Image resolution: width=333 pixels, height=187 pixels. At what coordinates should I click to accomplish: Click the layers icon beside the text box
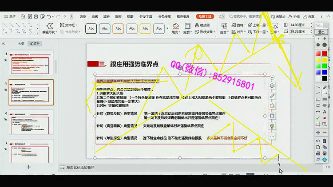[272, 86]
